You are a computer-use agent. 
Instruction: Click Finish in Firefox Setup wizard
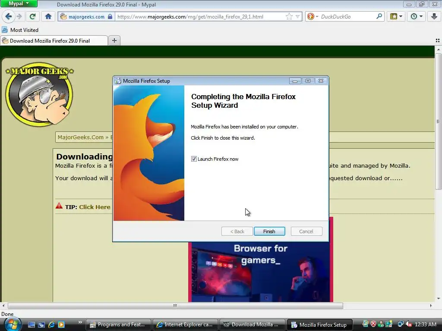[x=269, y=231]
